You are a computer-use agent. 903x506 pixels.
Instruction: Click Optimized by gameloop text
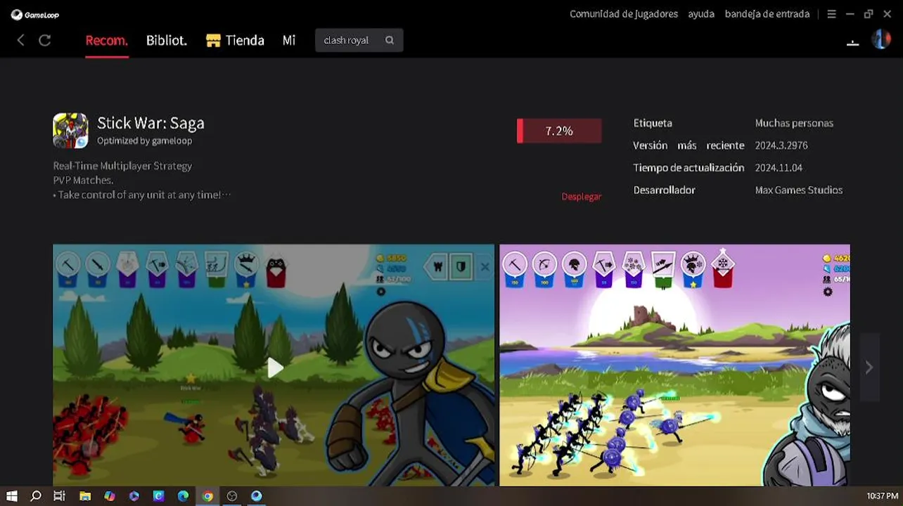(144, 141)
